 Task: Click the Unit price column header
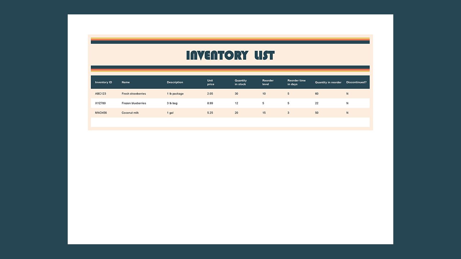pos(210,82)
